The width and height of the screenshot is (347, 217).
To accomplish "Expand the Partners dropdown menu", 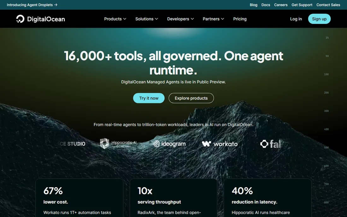I will point(213,19).
